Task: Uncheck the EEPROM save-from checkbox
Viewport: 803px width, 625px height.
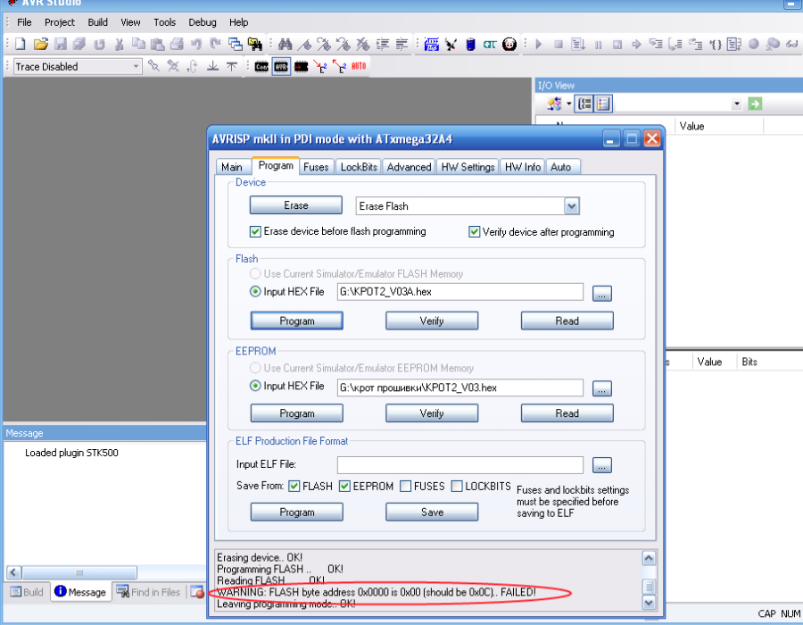Action: click(344, 487)
